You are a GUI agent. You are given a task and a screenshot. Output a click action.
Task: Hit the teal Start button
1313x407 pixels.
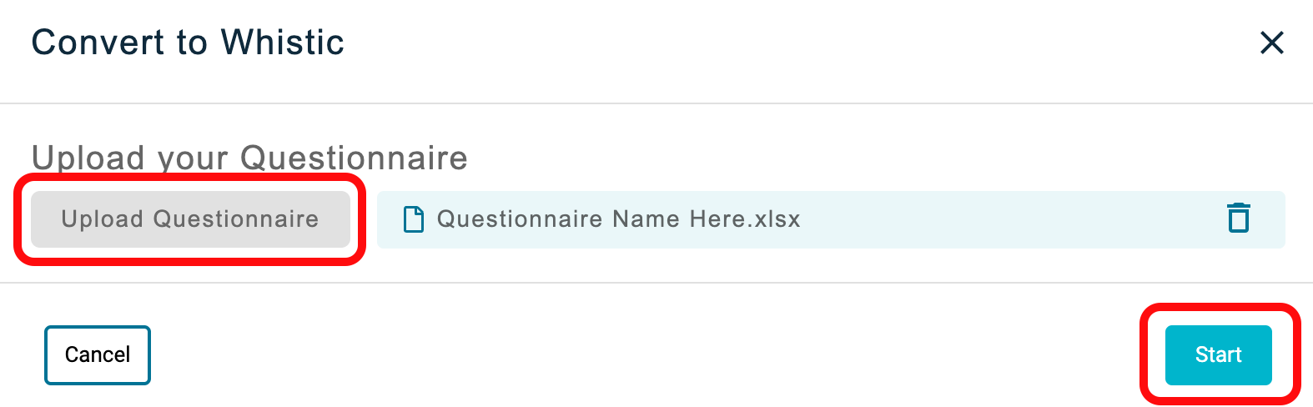coord(1218,354)
